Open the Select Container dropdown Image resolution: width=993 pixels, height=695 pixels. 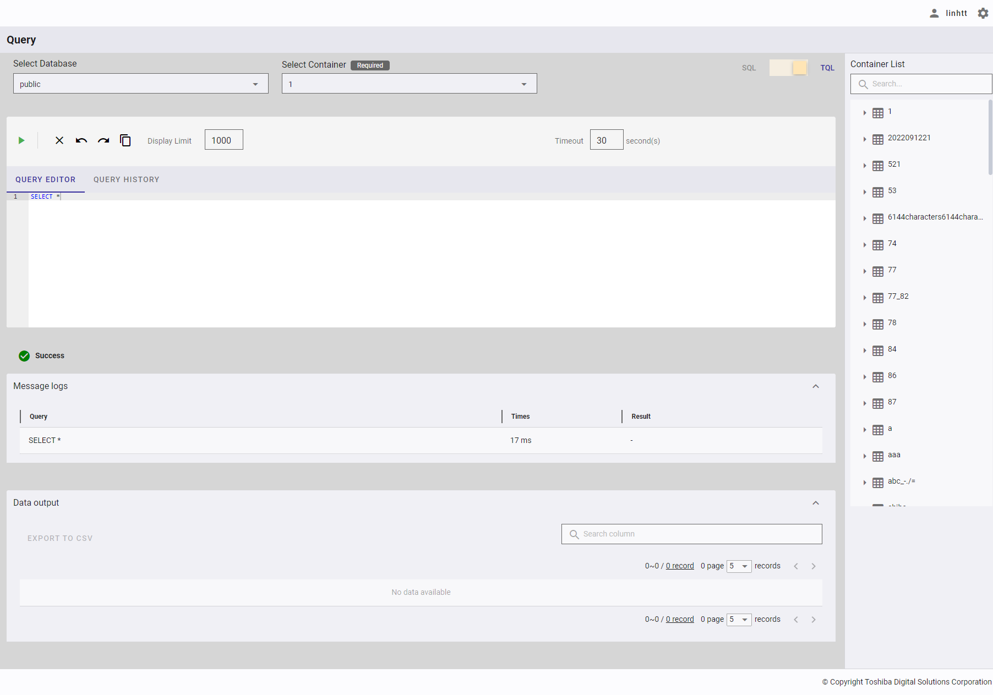409,84
